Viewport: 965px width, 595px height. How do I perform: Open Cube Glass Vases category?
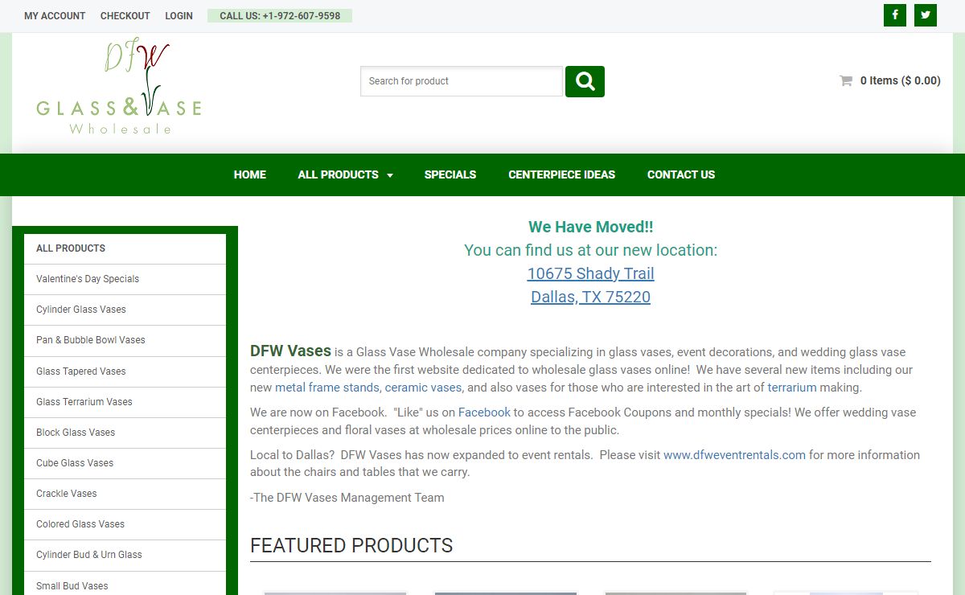125,463
